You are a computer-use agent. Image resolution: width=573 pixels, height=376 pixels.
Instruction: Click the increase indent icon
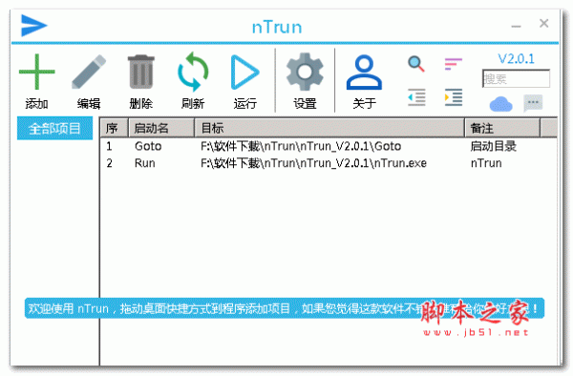click(x=454, y=97)
